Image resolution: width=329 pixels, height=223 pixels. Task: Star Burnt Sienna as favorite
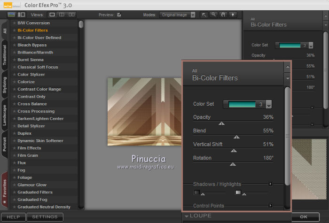[x=14, y=60]
